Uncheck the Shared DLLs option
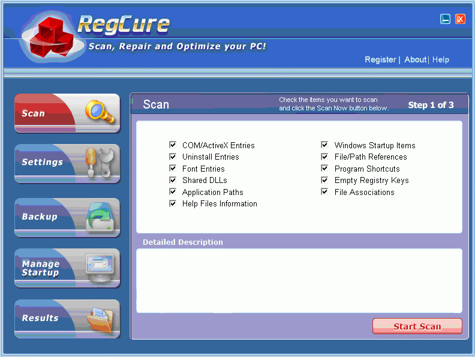The height and width of the screenshot is (357, 475). pyautogui.click(x=173, y=180)
